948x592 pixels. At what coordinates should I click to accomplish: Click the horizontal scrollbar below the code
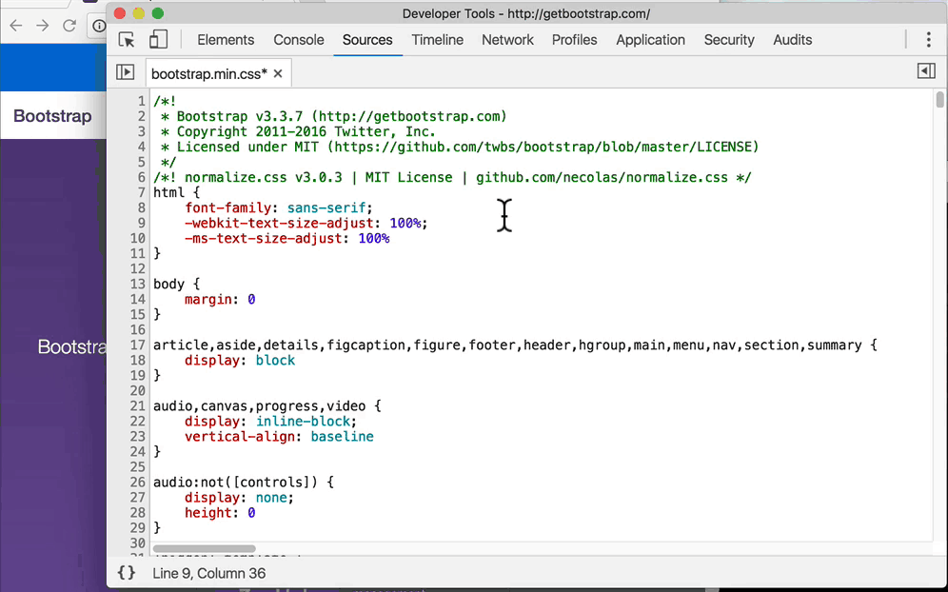(205, 547)
